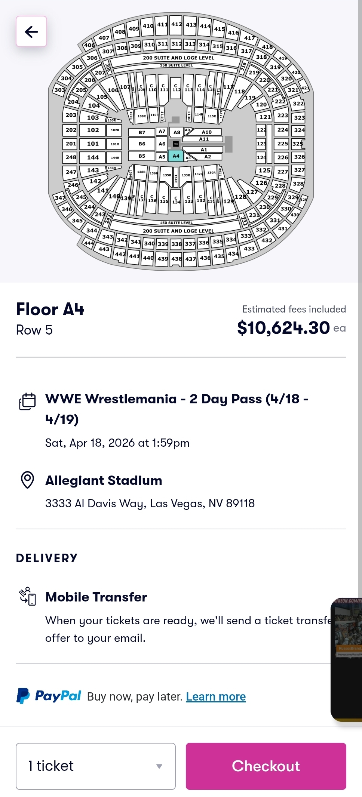Select floor section B6 on seating map

142,144
